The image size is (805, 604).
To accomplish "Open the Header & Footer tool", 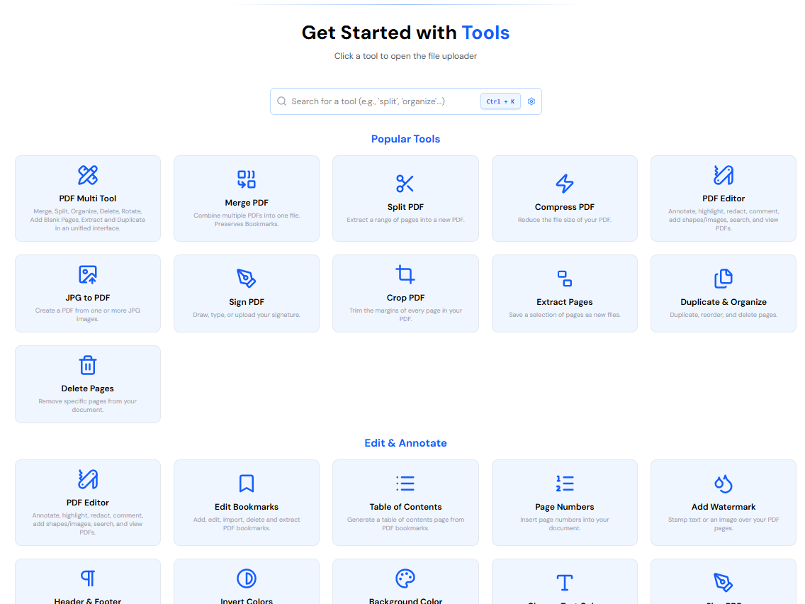I will [87, 585].
